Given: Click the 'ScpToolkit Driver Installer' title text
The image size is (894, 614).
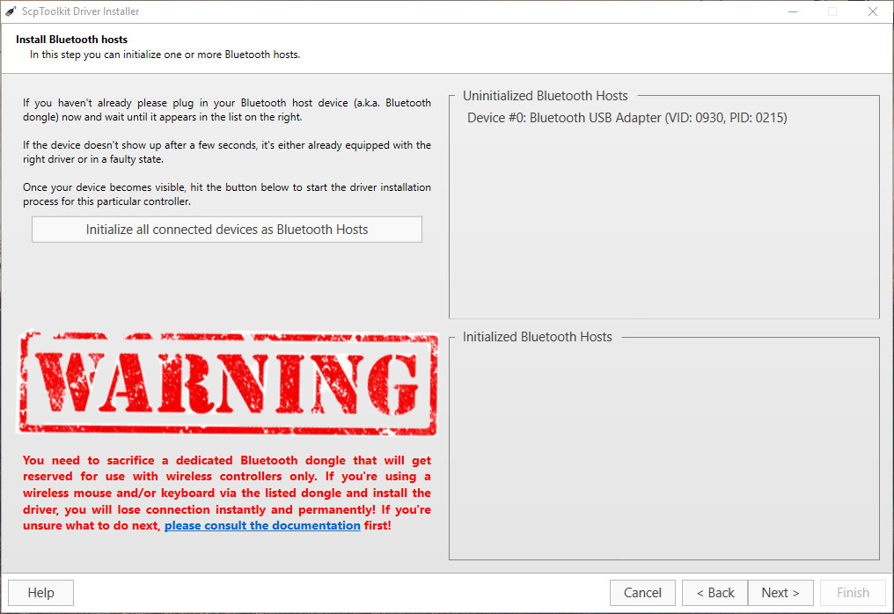Looking at the screenshot, I should click(80, 11).
